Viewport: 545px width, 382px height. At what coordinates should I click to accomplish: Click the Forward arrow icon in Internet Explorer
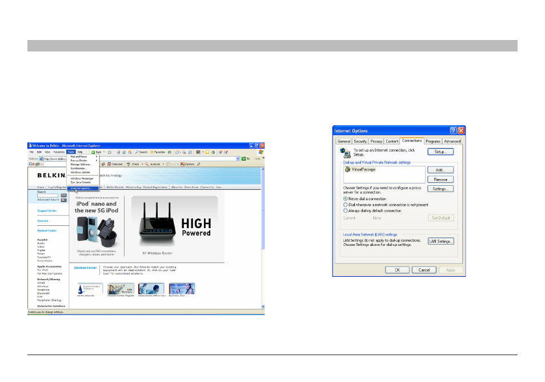[x=109, y=152]
